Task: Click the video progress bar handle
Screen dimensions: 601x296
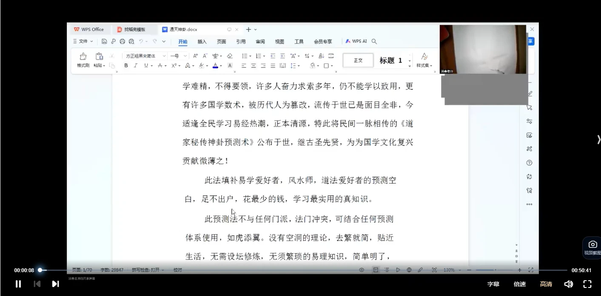Action: [x=40, y=270]
